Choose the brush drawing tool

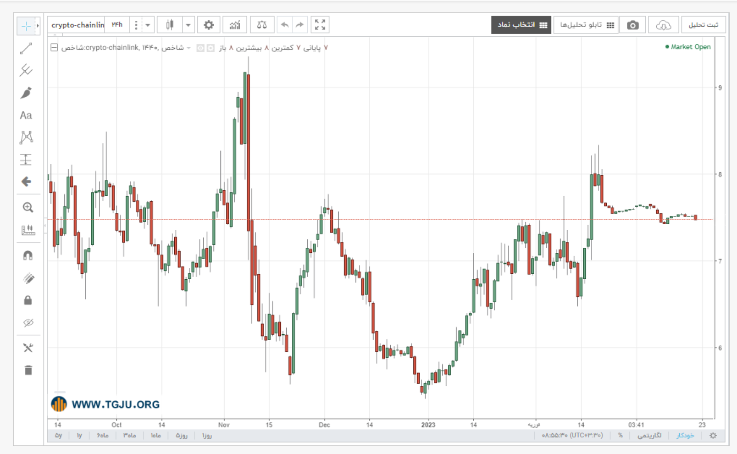(x=26, y=93)
